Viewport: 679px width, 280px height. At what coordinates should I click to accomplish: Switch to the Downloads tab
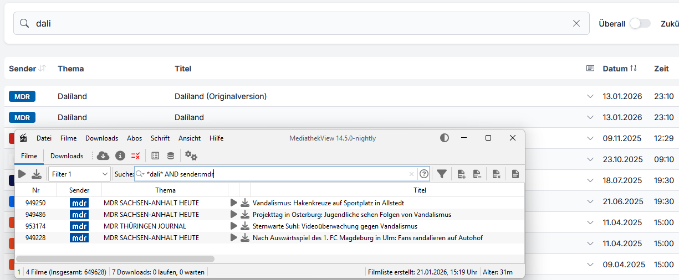67,156
